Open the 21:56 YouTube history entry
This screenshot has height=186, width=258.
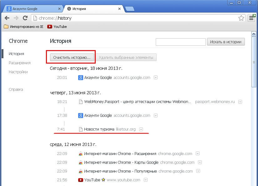(92, 180)
